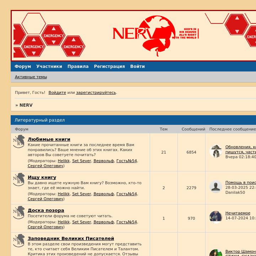Screen dimensions: 256x256
Task: Open moderator Helikk under Ищу книгу
Action: (64, 194)
